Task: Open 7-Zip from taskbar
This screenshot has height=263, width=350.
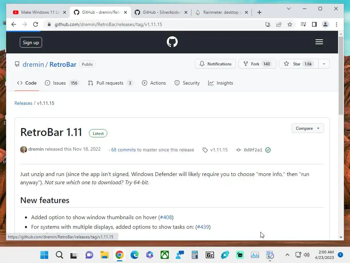Action: tap(210, 255)
